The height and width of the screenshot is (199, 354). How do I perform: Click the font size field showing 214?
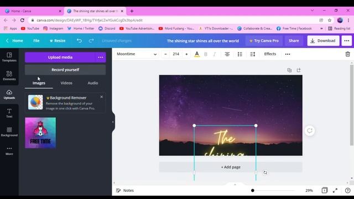pyautogui.click(x=176, y=54)
